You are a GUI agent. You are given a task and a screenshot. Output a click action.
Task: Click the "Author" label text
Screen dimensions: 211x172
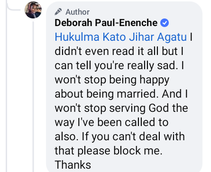(x=77, y=12)
